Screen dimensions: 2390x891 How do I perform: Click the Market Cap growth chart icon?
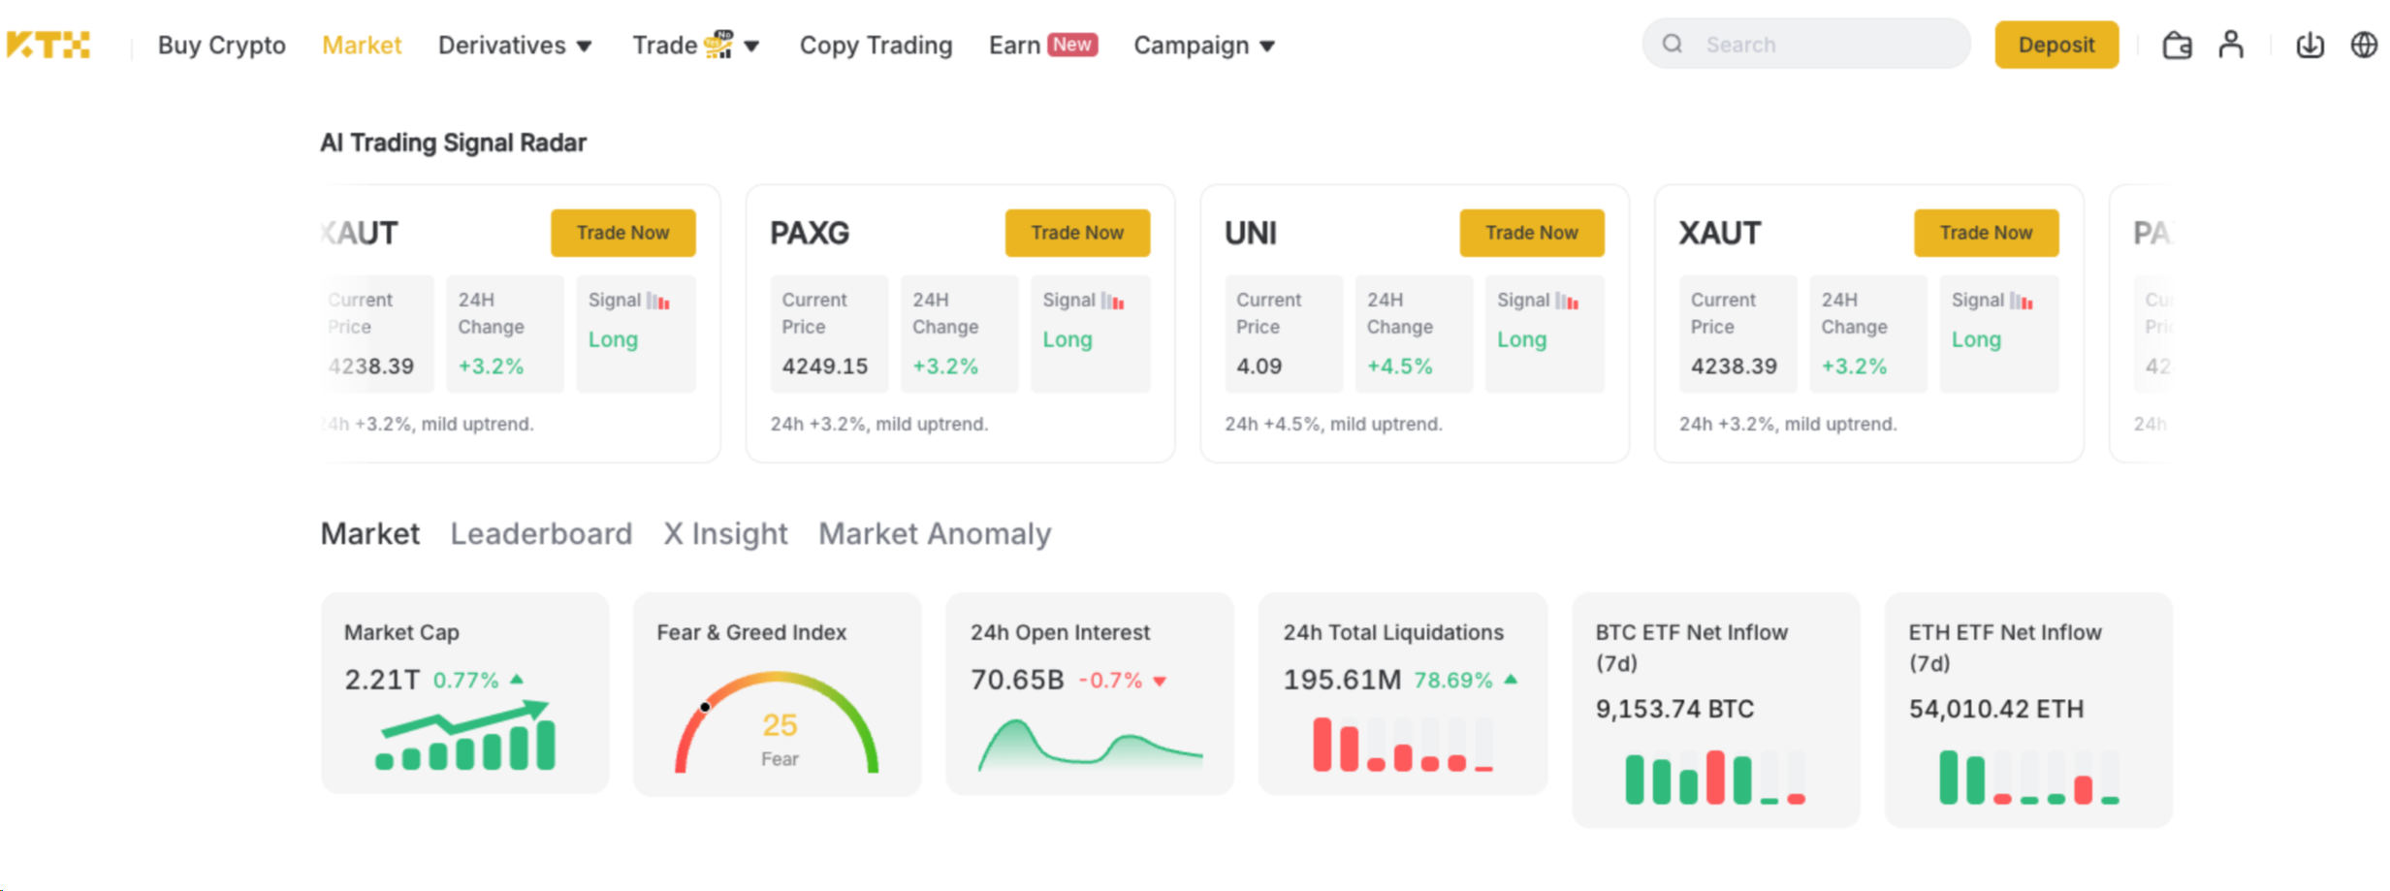point(465,735)
